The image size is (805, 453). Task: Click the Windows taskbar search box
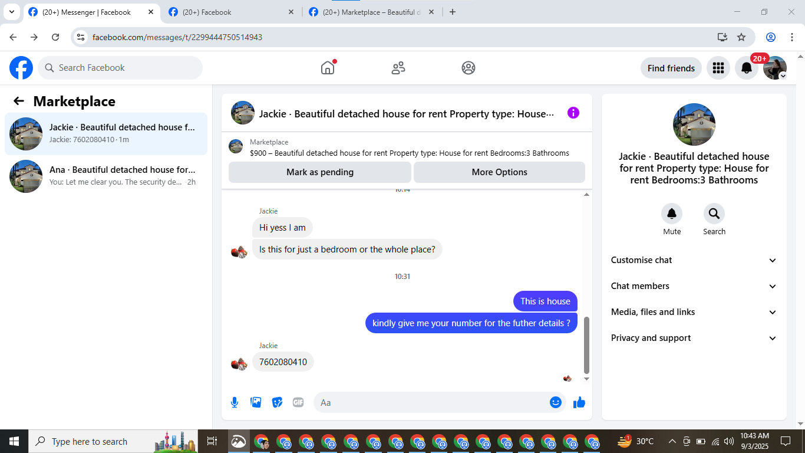tap(112, 441)
